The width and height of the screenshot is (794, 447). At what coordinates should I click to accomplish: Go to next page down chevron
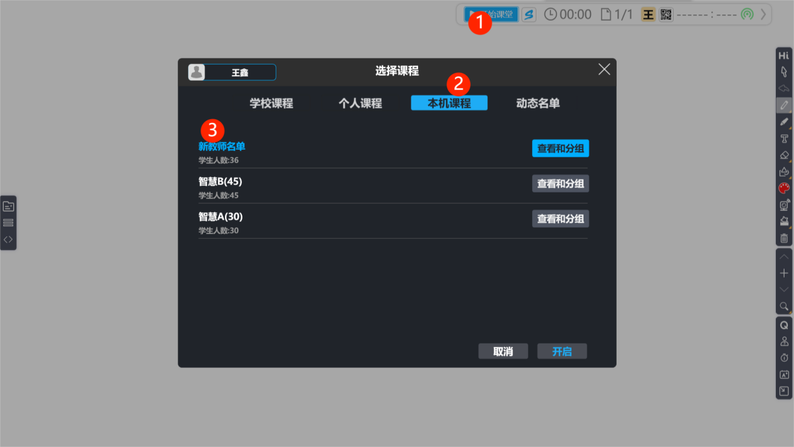coord(784,290)
